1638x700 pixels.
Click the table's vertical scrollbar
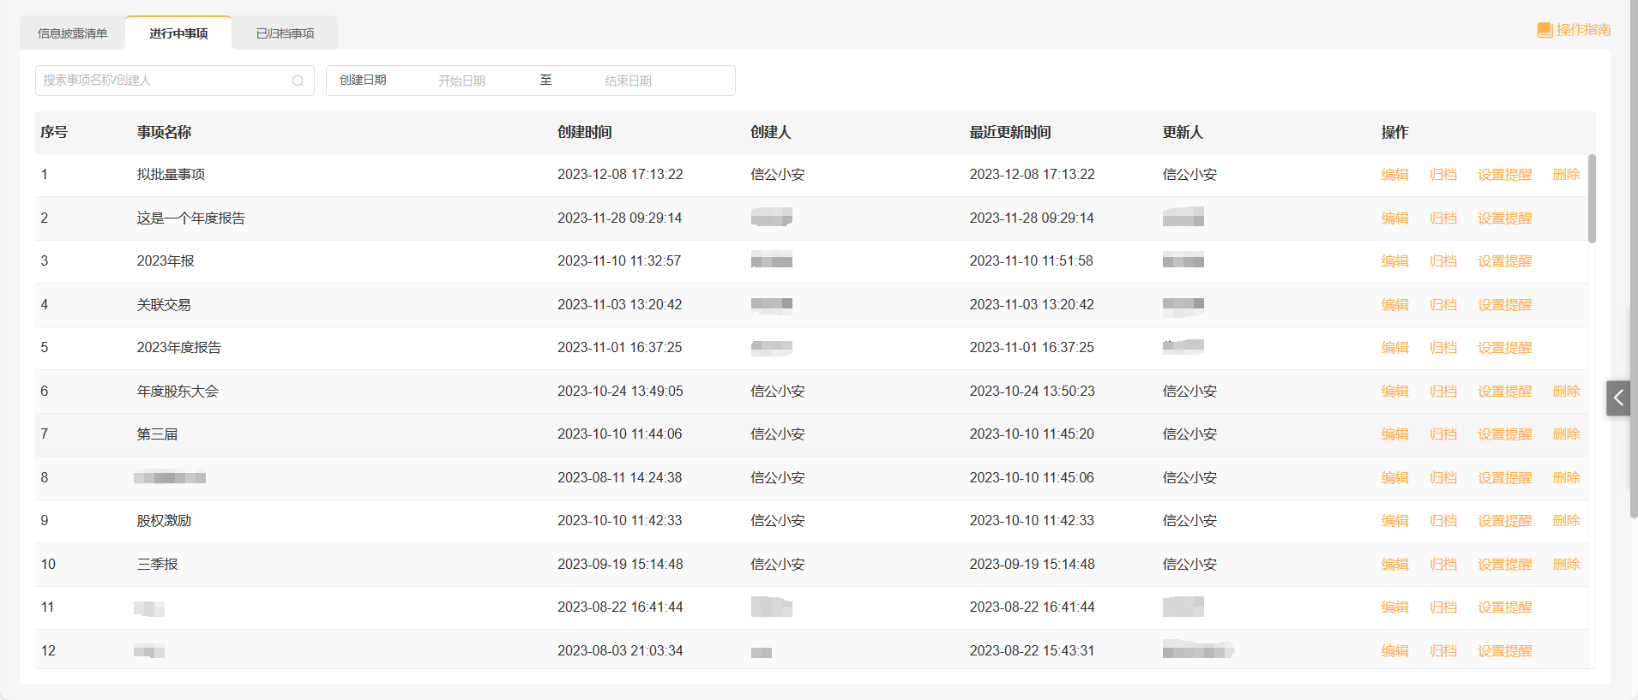point(1592,199)
